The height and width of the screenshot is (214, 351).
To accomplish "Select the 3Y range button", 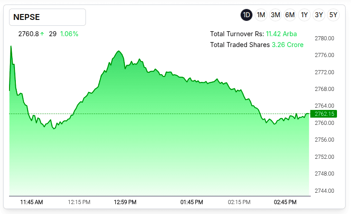I will [319, 15].
